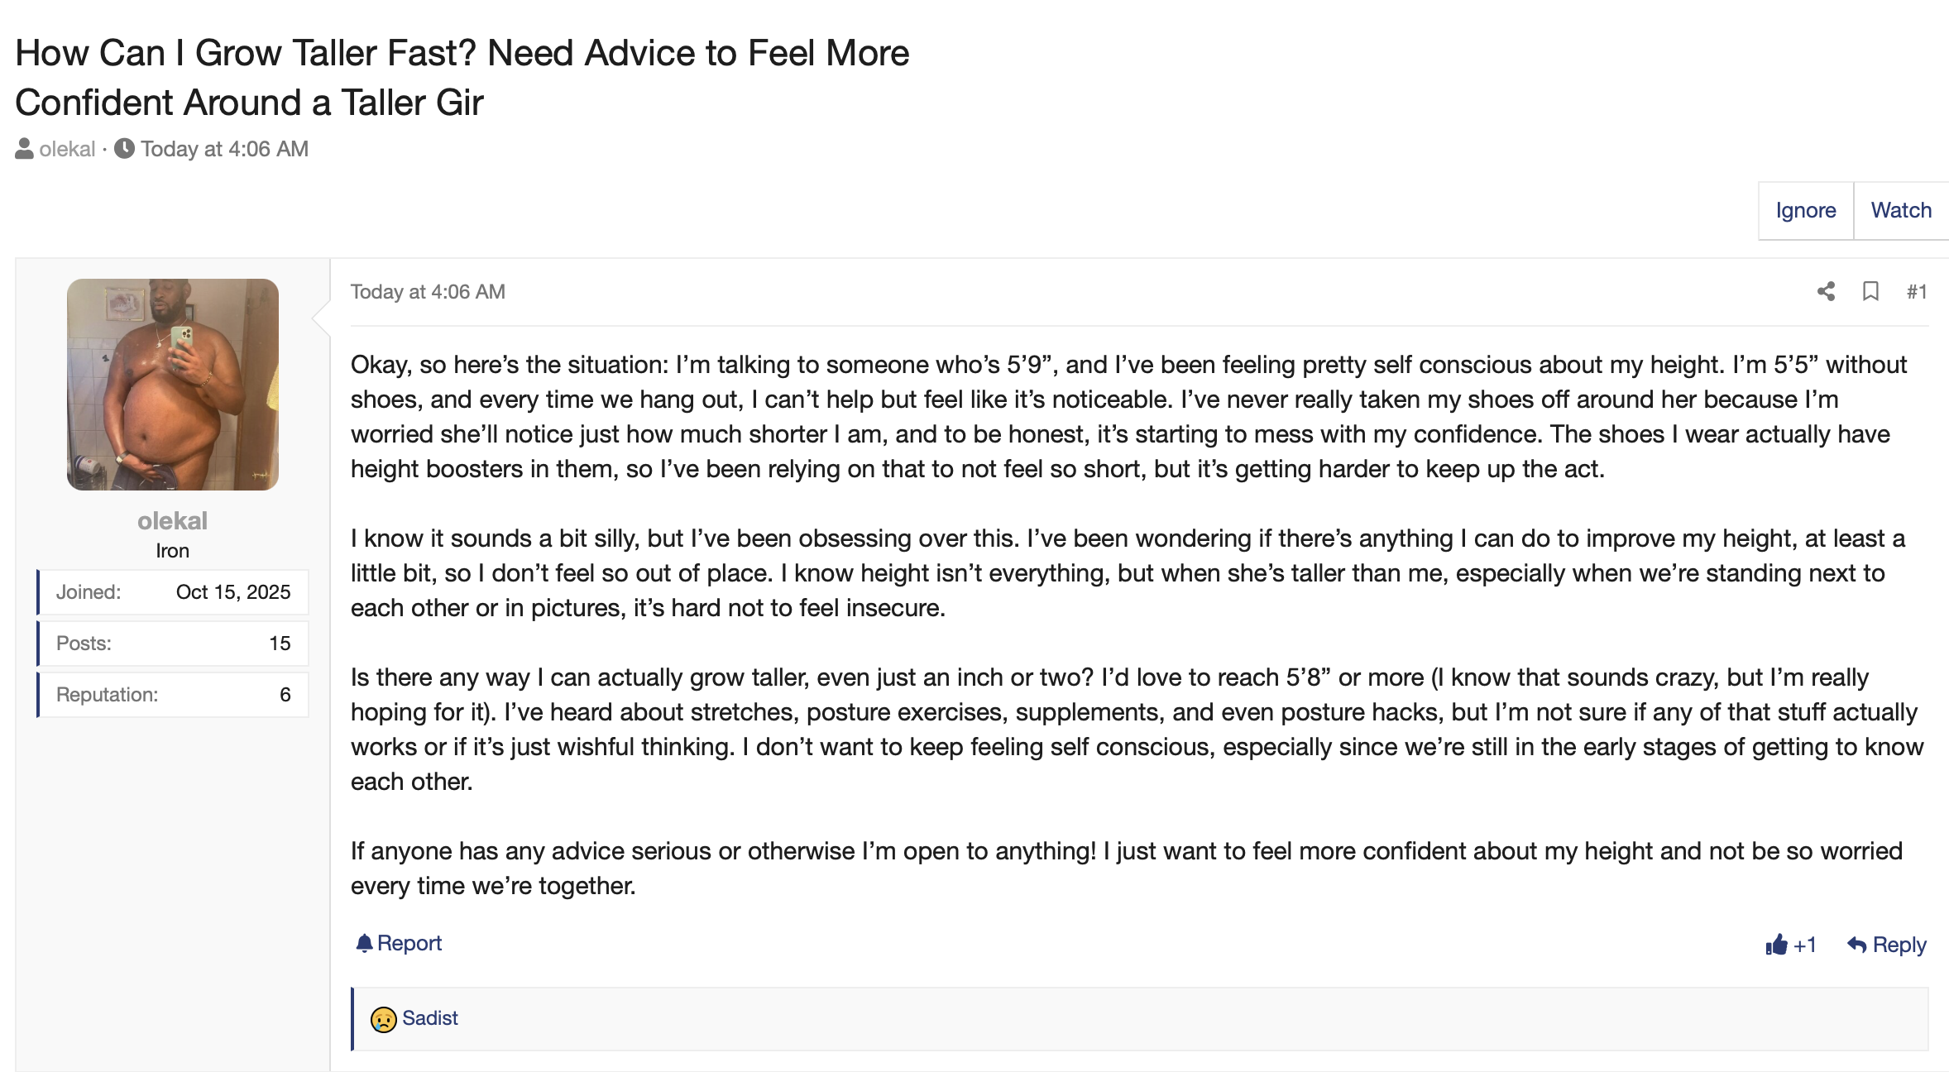Reply to the post using the arrow
The width and height of the screenshot is (1949, 1072).
[x=1857, y=945]
